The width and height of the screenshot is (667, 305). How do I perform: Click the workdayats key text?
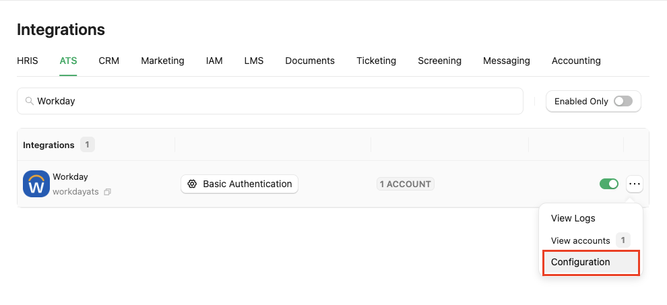[x=75, y=192]
